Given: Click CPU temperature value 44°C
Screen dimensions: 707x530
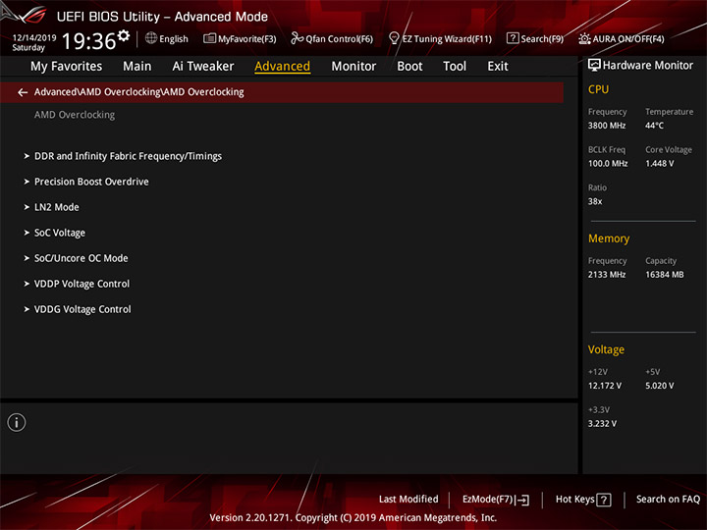Looking at the screenshot, I should pyautogui.click(x=654, y=126).
